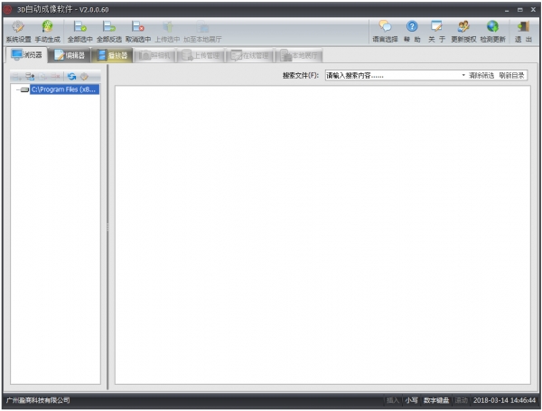Open the search box dropdown arrow
The height and width of the screenshot is (411, 542).
(x=463, y=75)
